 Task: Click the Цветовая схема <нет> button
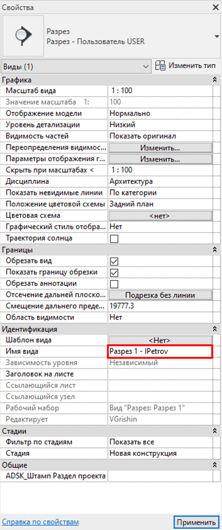pyautogui.click(x=160, y=216)
